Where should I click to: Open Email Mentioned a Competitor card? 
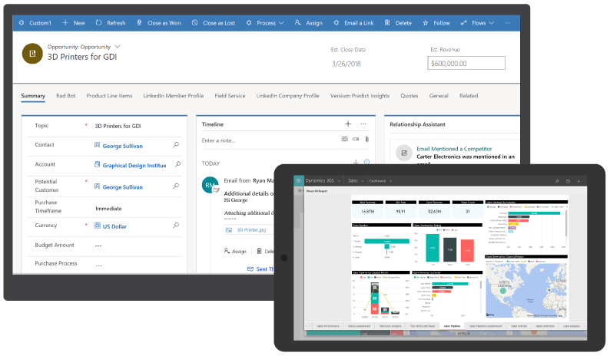(x=454, y=149)
